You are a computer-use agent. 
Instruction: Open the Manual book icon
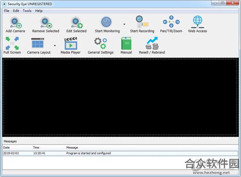point(126,43)
